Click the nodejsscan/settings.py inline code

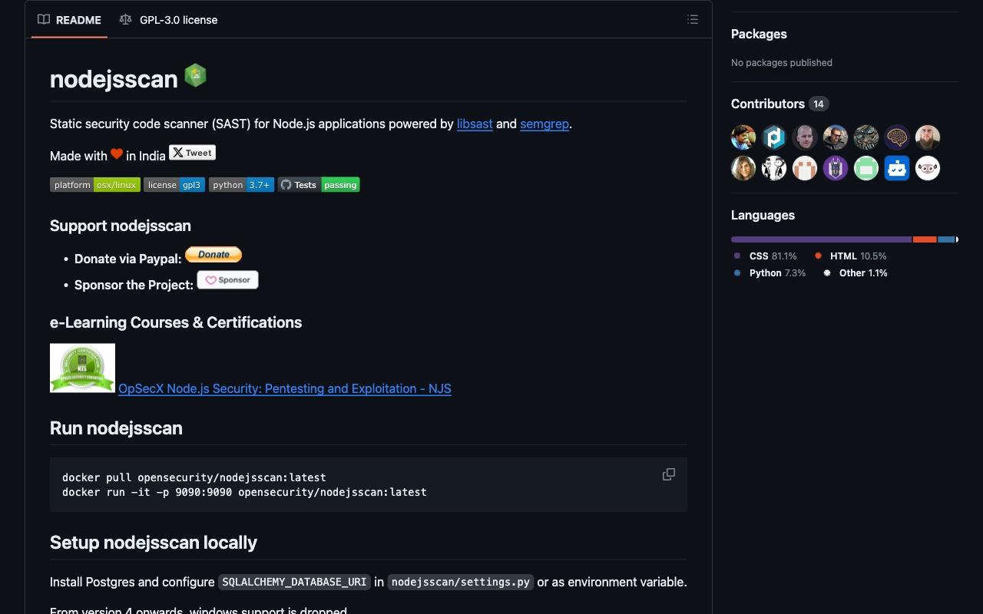460,582
